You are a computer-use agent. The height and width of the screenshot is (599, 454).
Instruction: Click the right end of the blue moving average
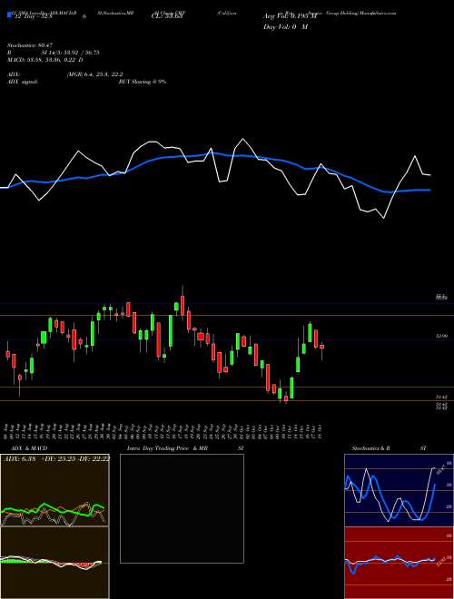tap(429, 190)
